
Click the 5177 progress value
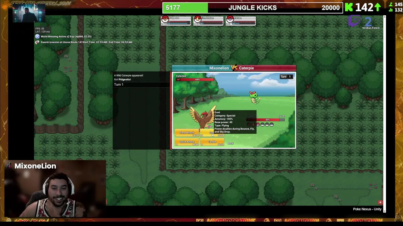coord(173,8)
